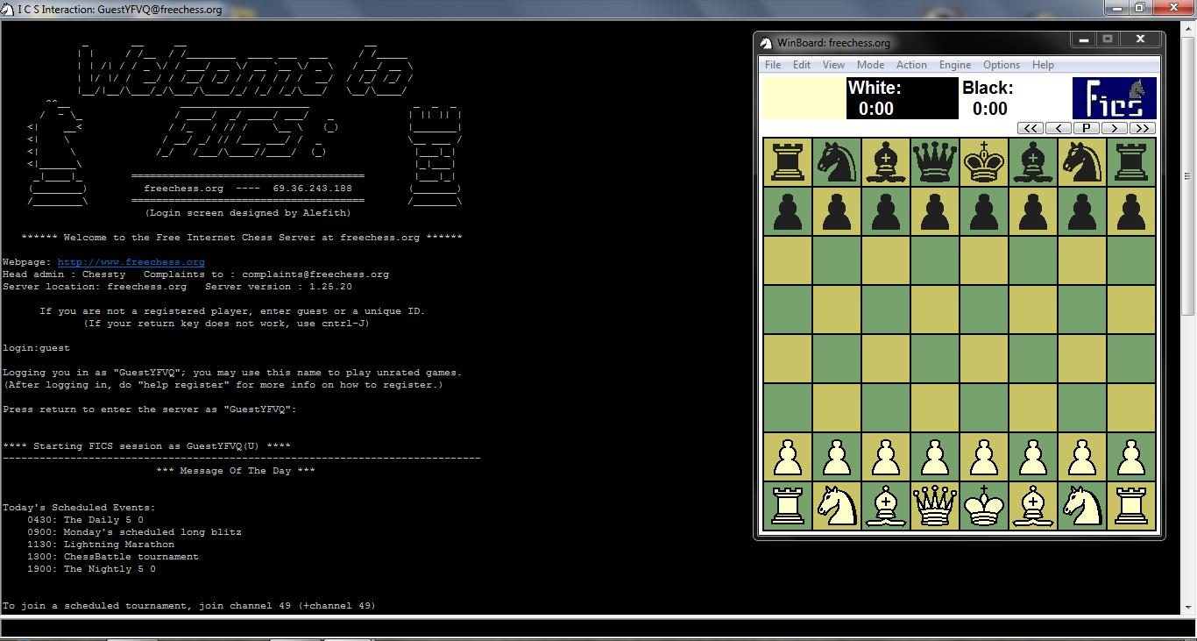Open the Help menu in WinBoard
This screenshot has width=1197, height=641.
click(1043, 65)
